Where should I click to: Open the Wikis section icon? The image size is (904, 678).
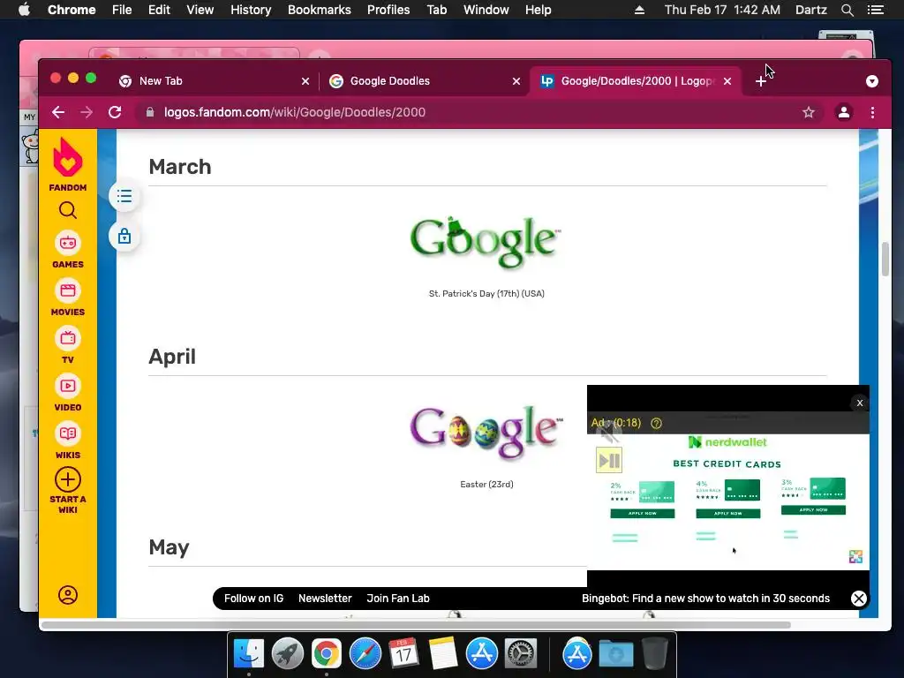[x=67, y=433]
